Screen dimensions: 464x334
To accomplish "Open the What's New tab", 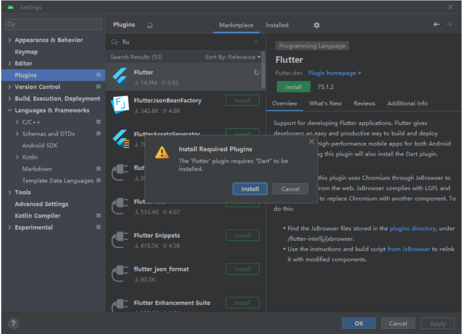I will [x=325, y=103].
